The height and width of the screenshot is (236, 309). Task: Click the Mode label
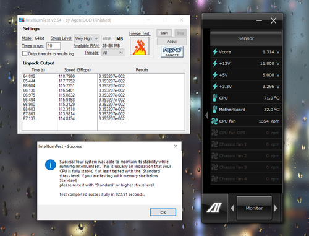pyautogui.click(x=27, y=38)
